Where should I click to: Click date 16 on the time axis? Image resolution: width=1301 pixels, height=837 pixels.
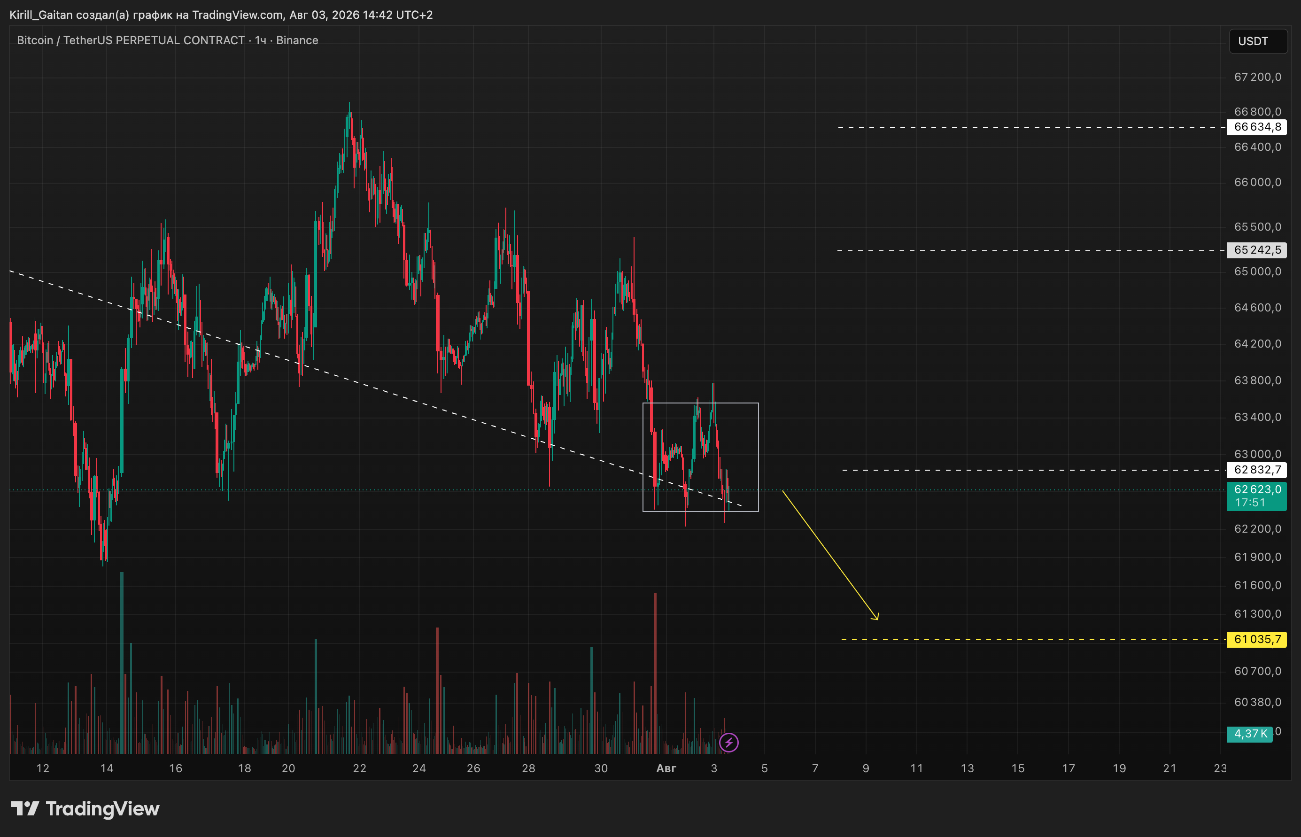176,768
